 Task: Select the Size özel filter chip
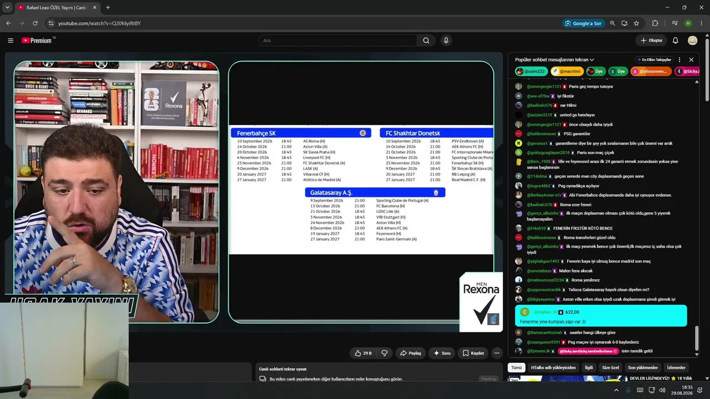pos(610,367)
